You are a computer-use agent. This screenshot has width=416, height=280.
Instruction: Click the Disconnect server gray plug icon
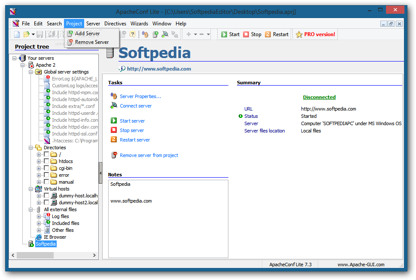tap(175, 34)
